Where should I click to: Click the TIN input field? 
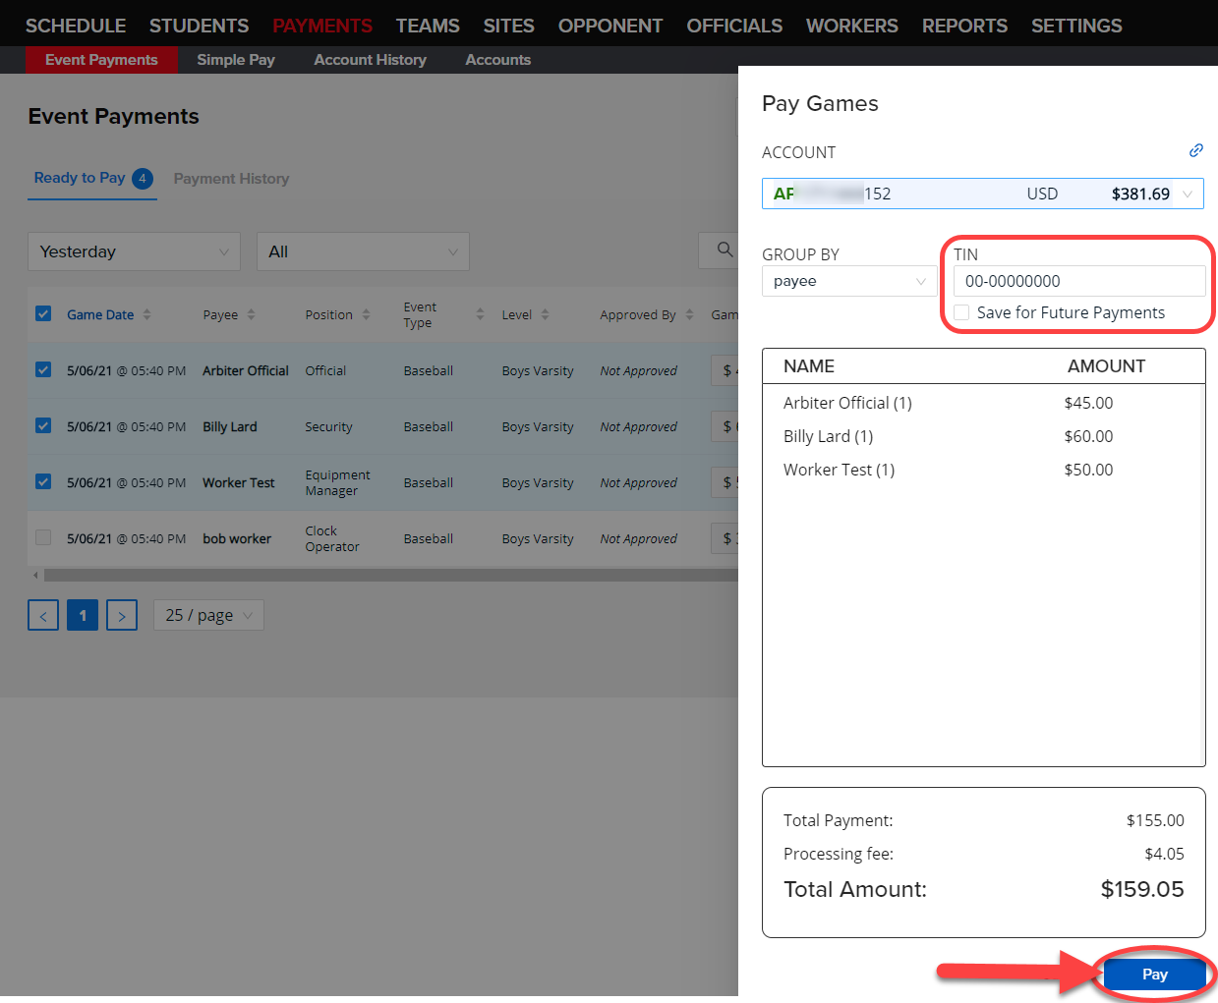1078,281
